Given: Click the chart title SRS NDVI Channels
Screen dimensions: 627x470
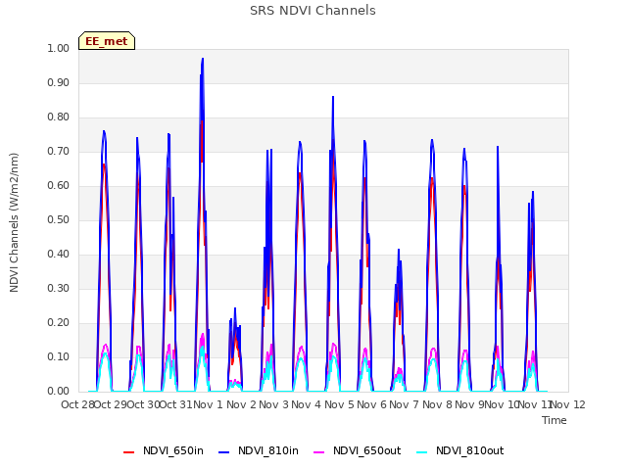Looking at the screenshot, I should 313,11.
